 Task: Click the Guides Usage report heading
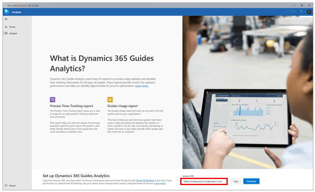[122, 106]
